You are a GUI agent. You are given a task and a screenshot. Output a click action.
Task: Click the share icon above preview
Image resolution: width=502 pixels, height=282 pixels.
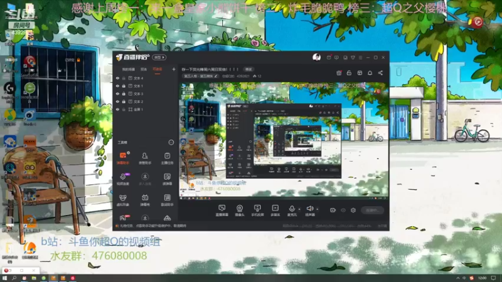pos(380,73)
